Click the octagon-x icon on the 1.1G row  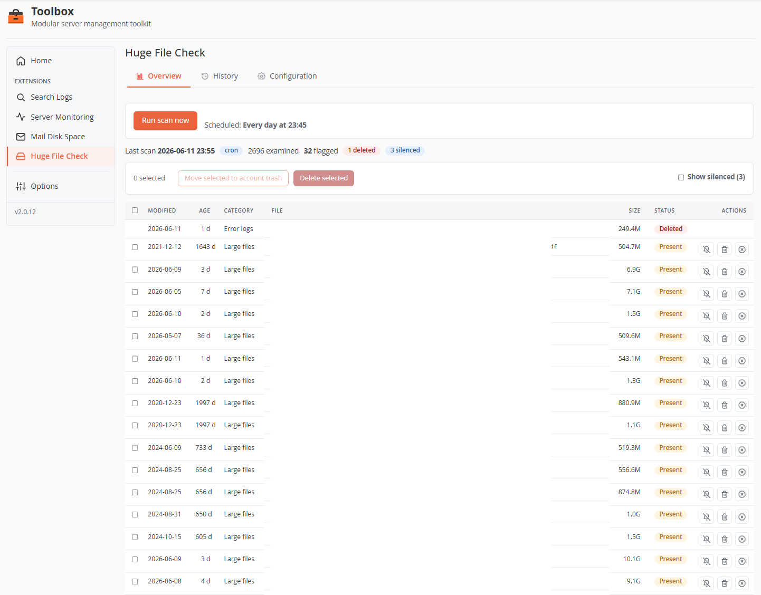pos(742,428)
